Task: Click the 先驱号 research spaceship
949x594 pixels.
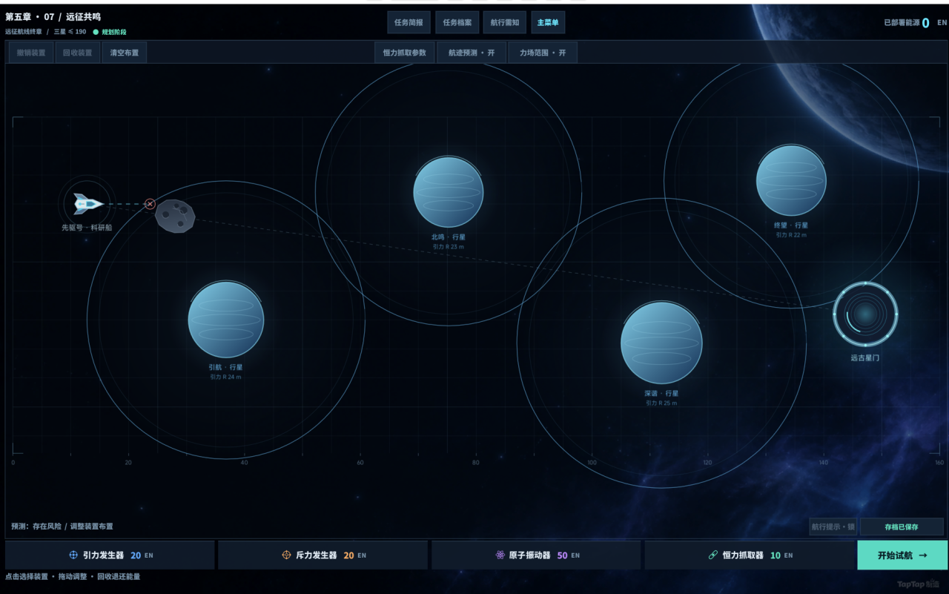Action: (87, 204)
